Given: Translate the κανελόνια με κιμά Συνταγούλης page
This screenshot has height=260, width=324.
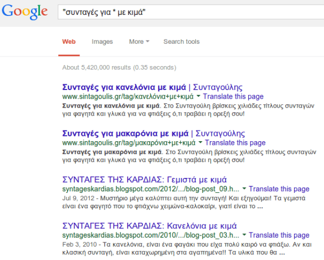Looking at the screenshot, I should [x=233, y=96].
